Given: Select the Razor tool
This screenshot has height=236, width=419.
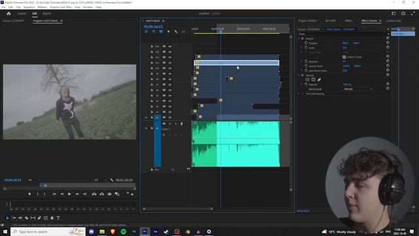Looking at the screenshot, I should coord(26,218).
